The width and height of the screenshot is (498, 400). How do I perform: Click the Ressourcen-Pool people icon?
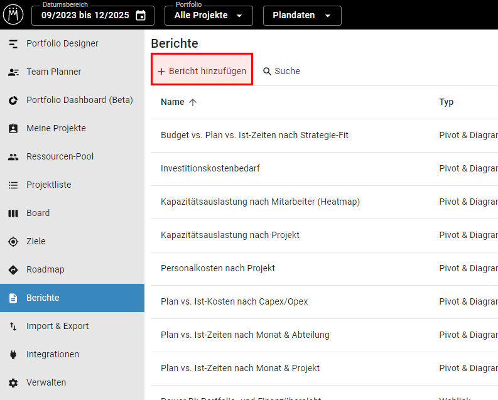point(13,157)
